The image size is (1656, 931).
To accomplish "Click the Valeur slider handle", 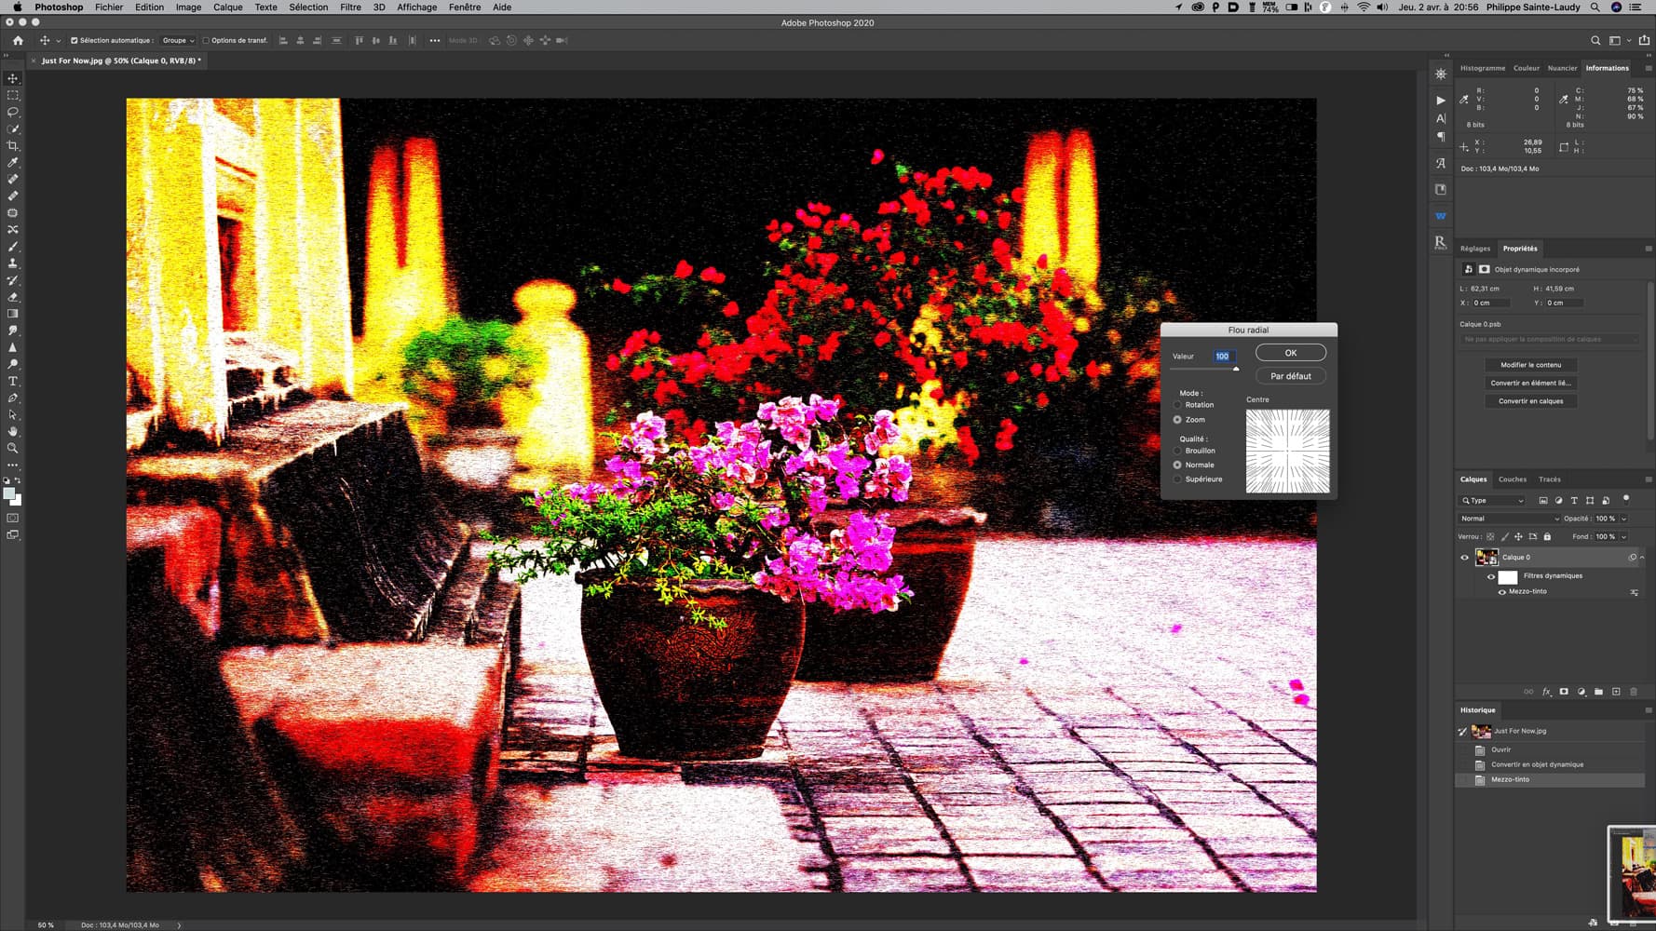I will click(x=1236, y=370).
